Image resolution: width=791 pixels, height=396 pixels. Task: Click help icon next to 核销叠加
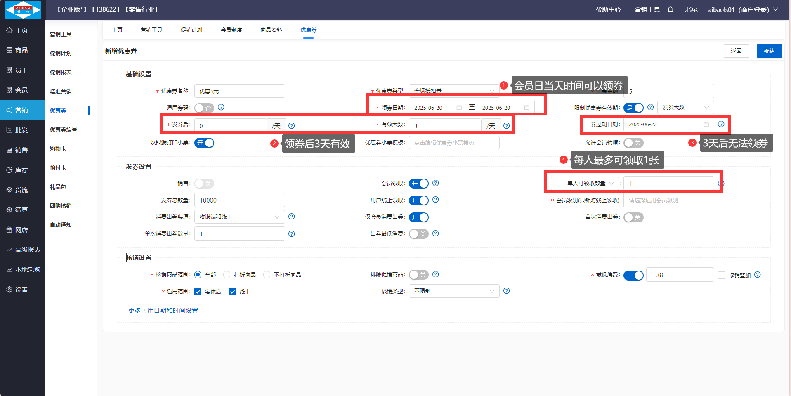point(758,275)
